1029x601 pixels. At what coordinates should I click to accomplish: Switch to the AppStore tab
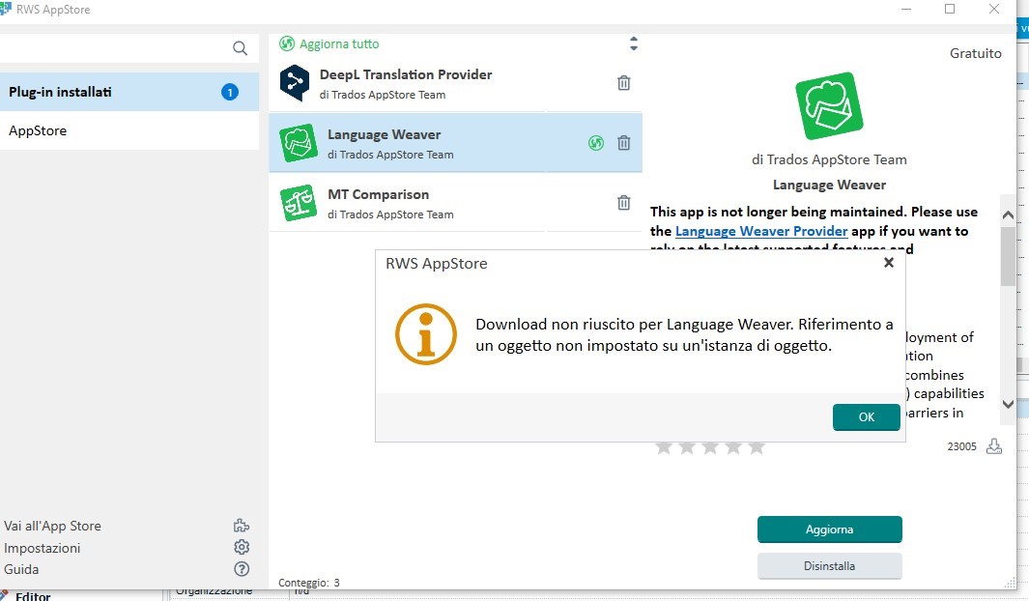pyautogui.click(x=129, y=130)
